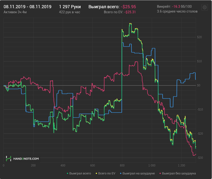
Task: Click the yellow dot for 'Всего по EV'
Action: tap(96, 174)
